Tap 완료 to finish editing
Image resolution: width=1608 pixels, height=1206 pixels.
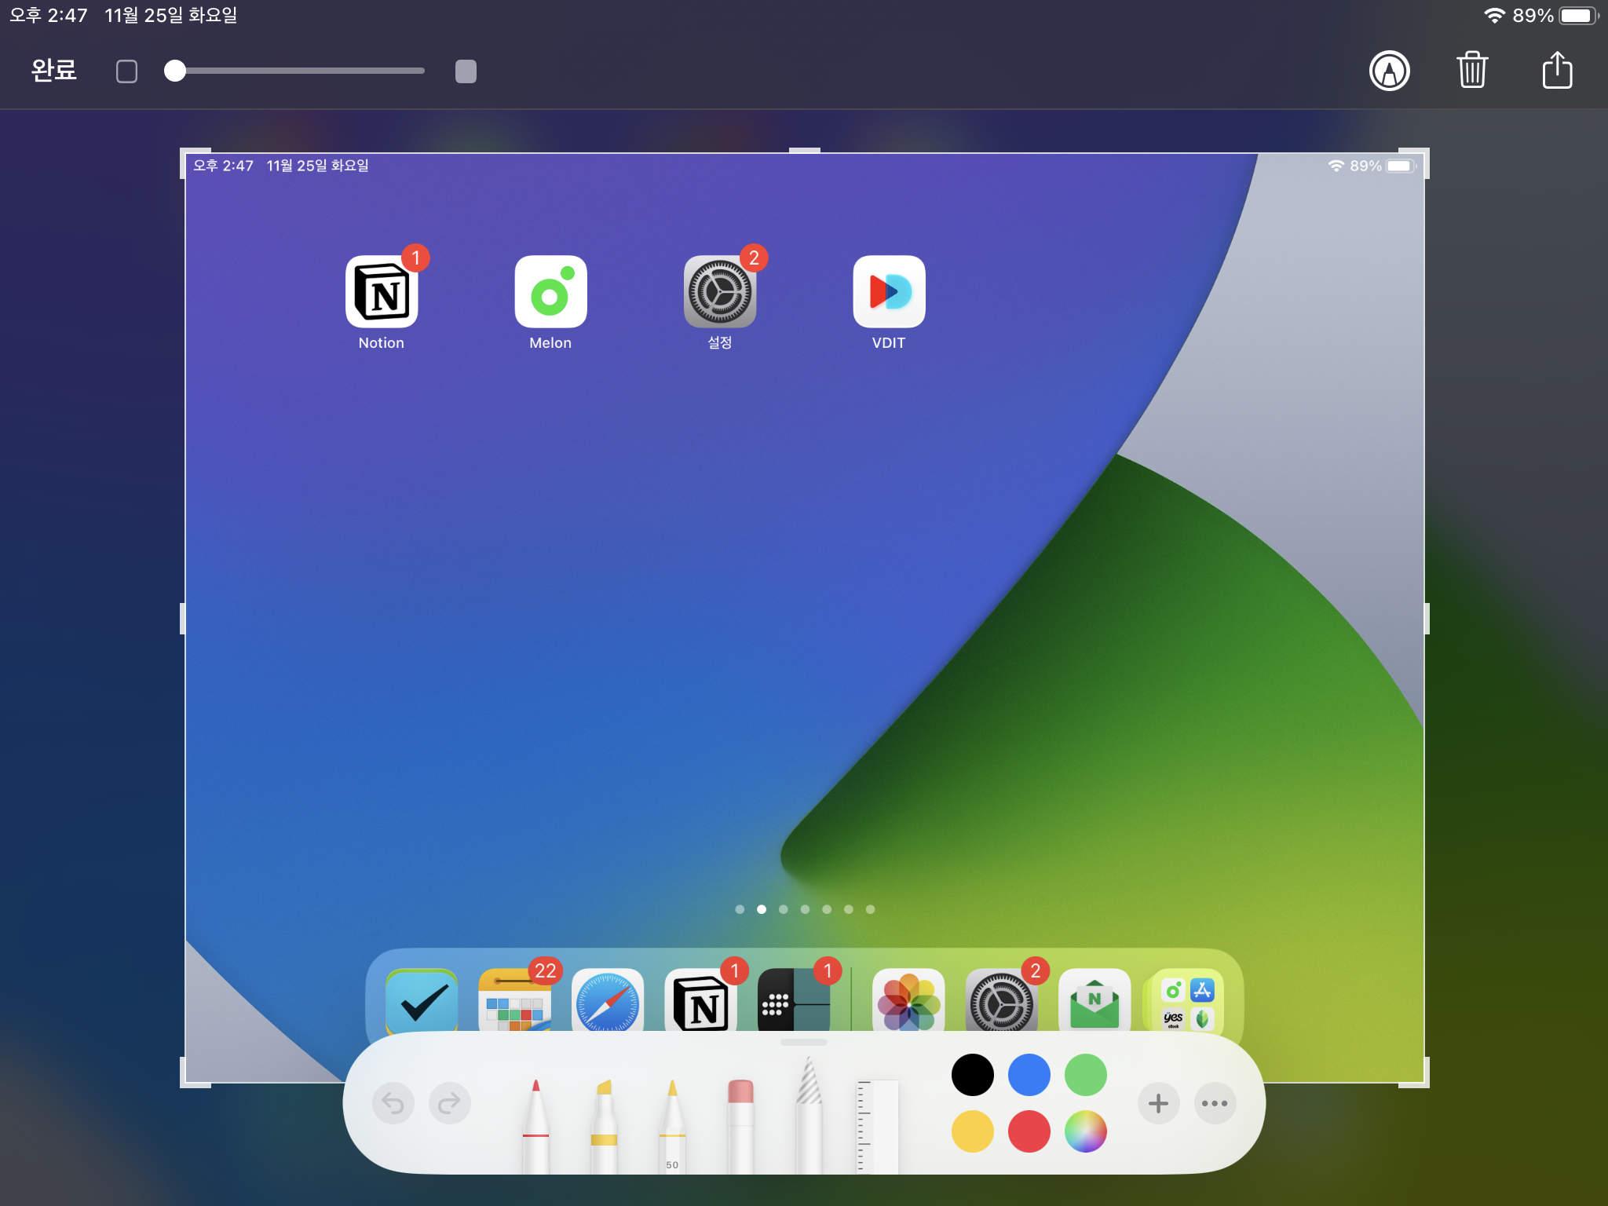click(x=53, y=71)
